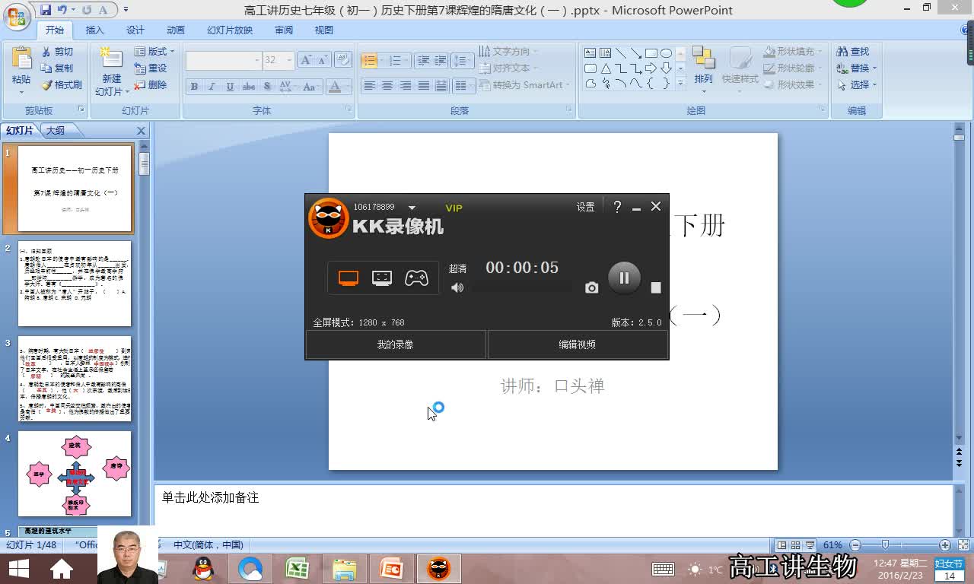Open 我的录像 in KK recorder
Image resolution: width=974 pixels, height=584 pixels.
pyautogui.click(x=396, y=344)
